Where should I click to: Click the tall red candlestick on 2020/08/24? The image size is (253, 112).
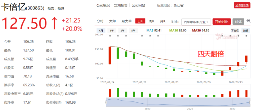(x=110, y=56)
